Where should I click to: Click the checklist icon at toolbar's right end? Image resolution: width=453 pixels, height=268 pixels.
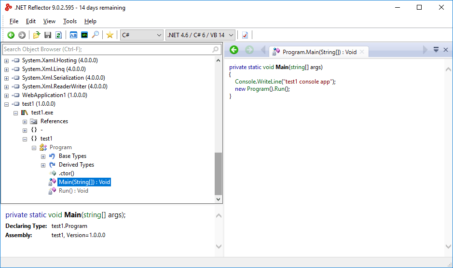coord(245,35)
